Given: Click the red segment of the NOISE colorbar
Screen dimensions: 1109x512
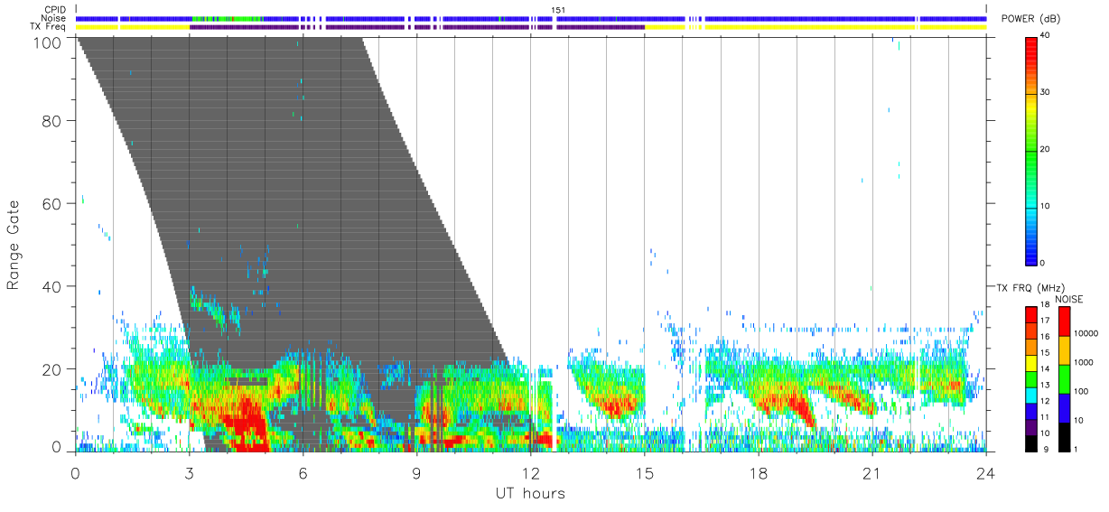Looking at the screenshot, I should point(1062,322).
